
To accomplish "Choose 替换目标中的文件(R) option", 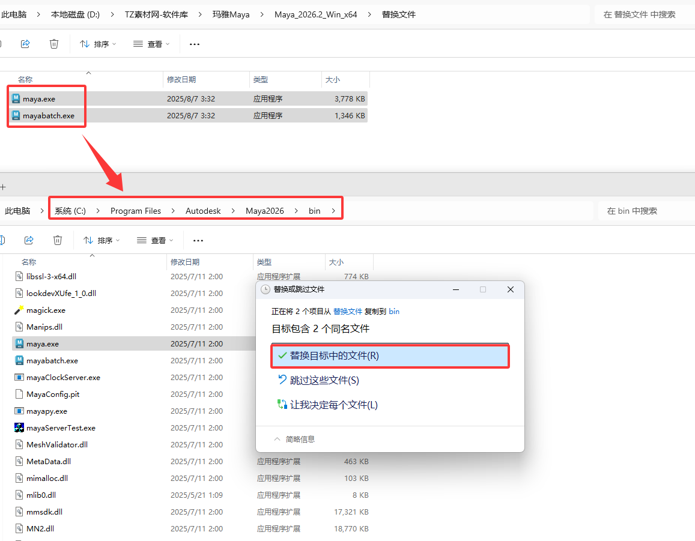I will 390,356.
